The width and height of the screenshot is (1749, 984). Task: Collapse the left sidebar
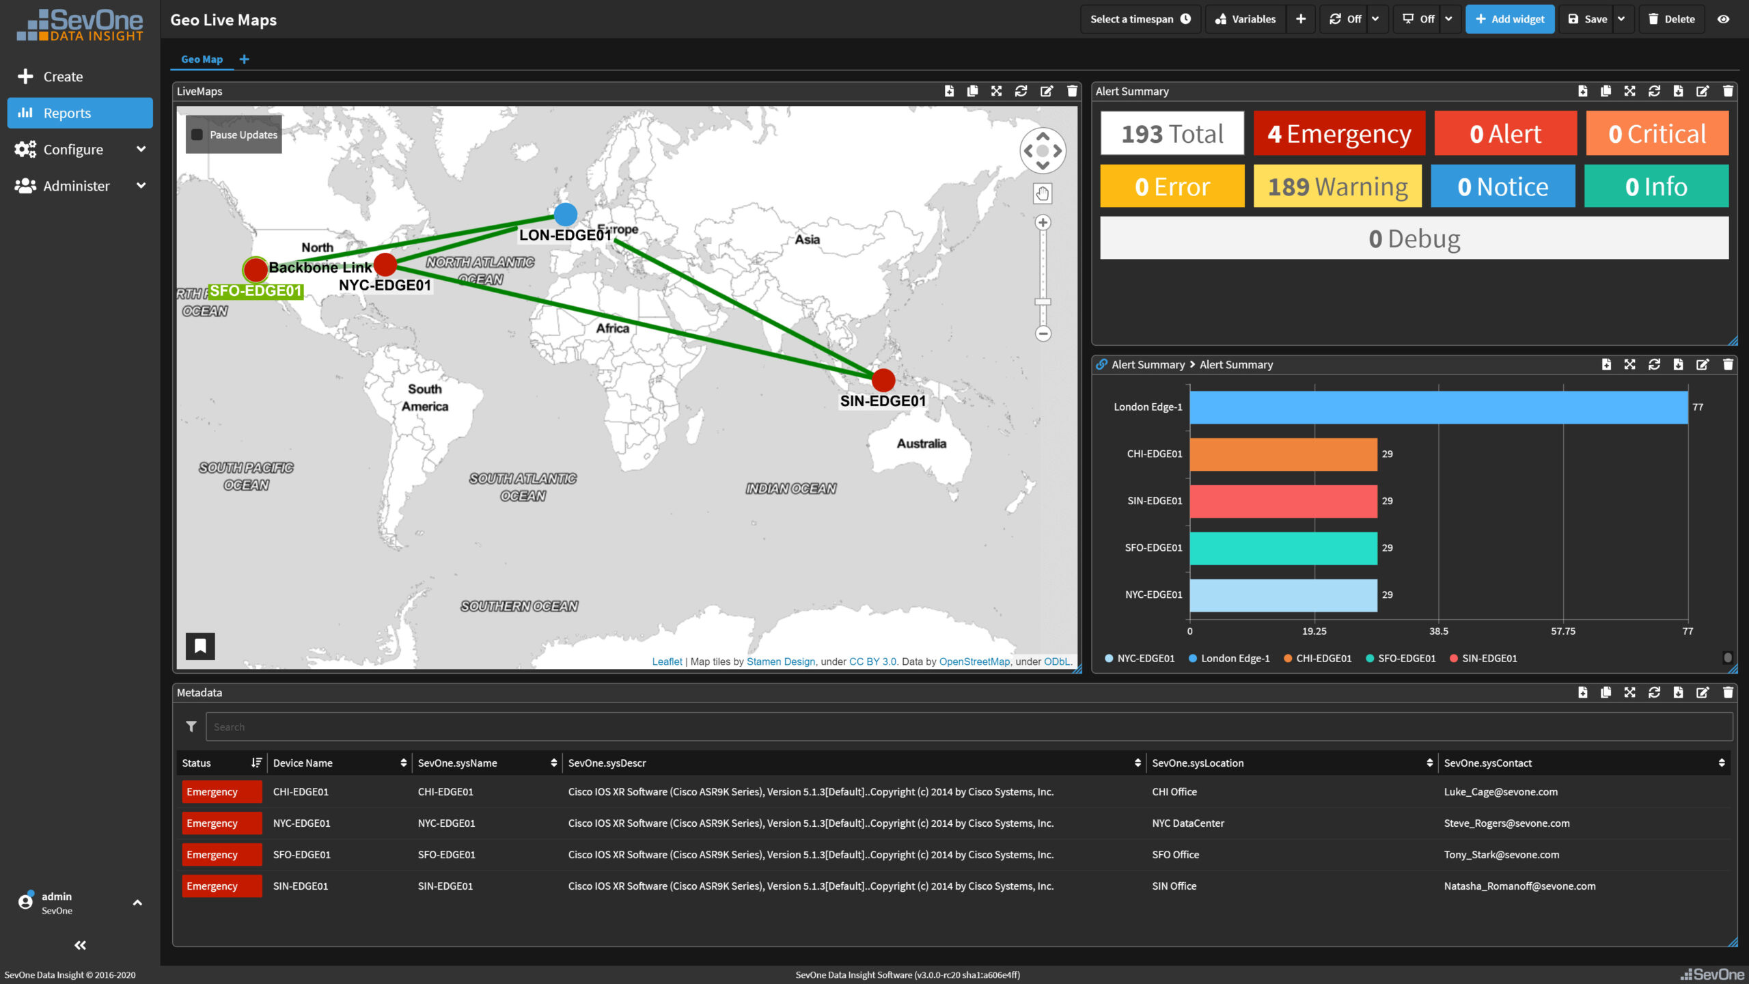click(x=80, y=945)
